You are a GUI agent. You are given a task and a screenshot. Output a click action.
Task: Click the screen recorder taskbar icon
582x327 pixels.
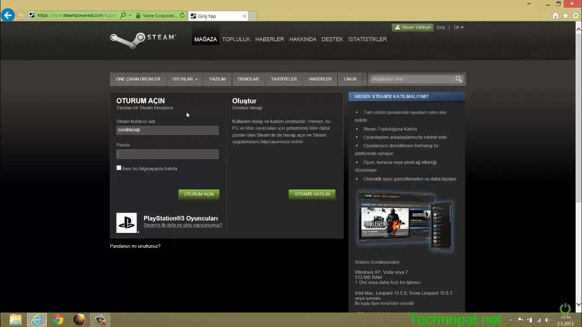pyautogui.click(x=100, y=320)
